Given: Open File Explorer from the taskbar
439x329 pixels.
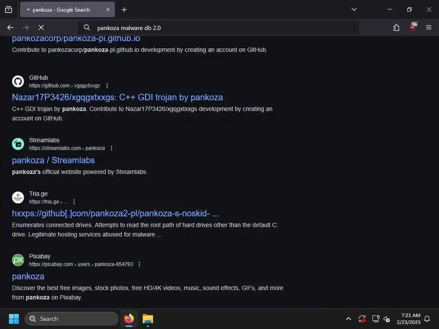Looking at the screenshot, I should click(x=148, y=319).
